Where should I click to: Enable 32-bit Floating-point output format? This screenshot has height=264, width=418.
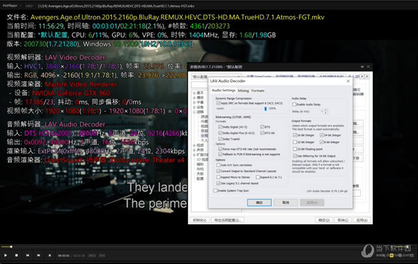[295, 149]
